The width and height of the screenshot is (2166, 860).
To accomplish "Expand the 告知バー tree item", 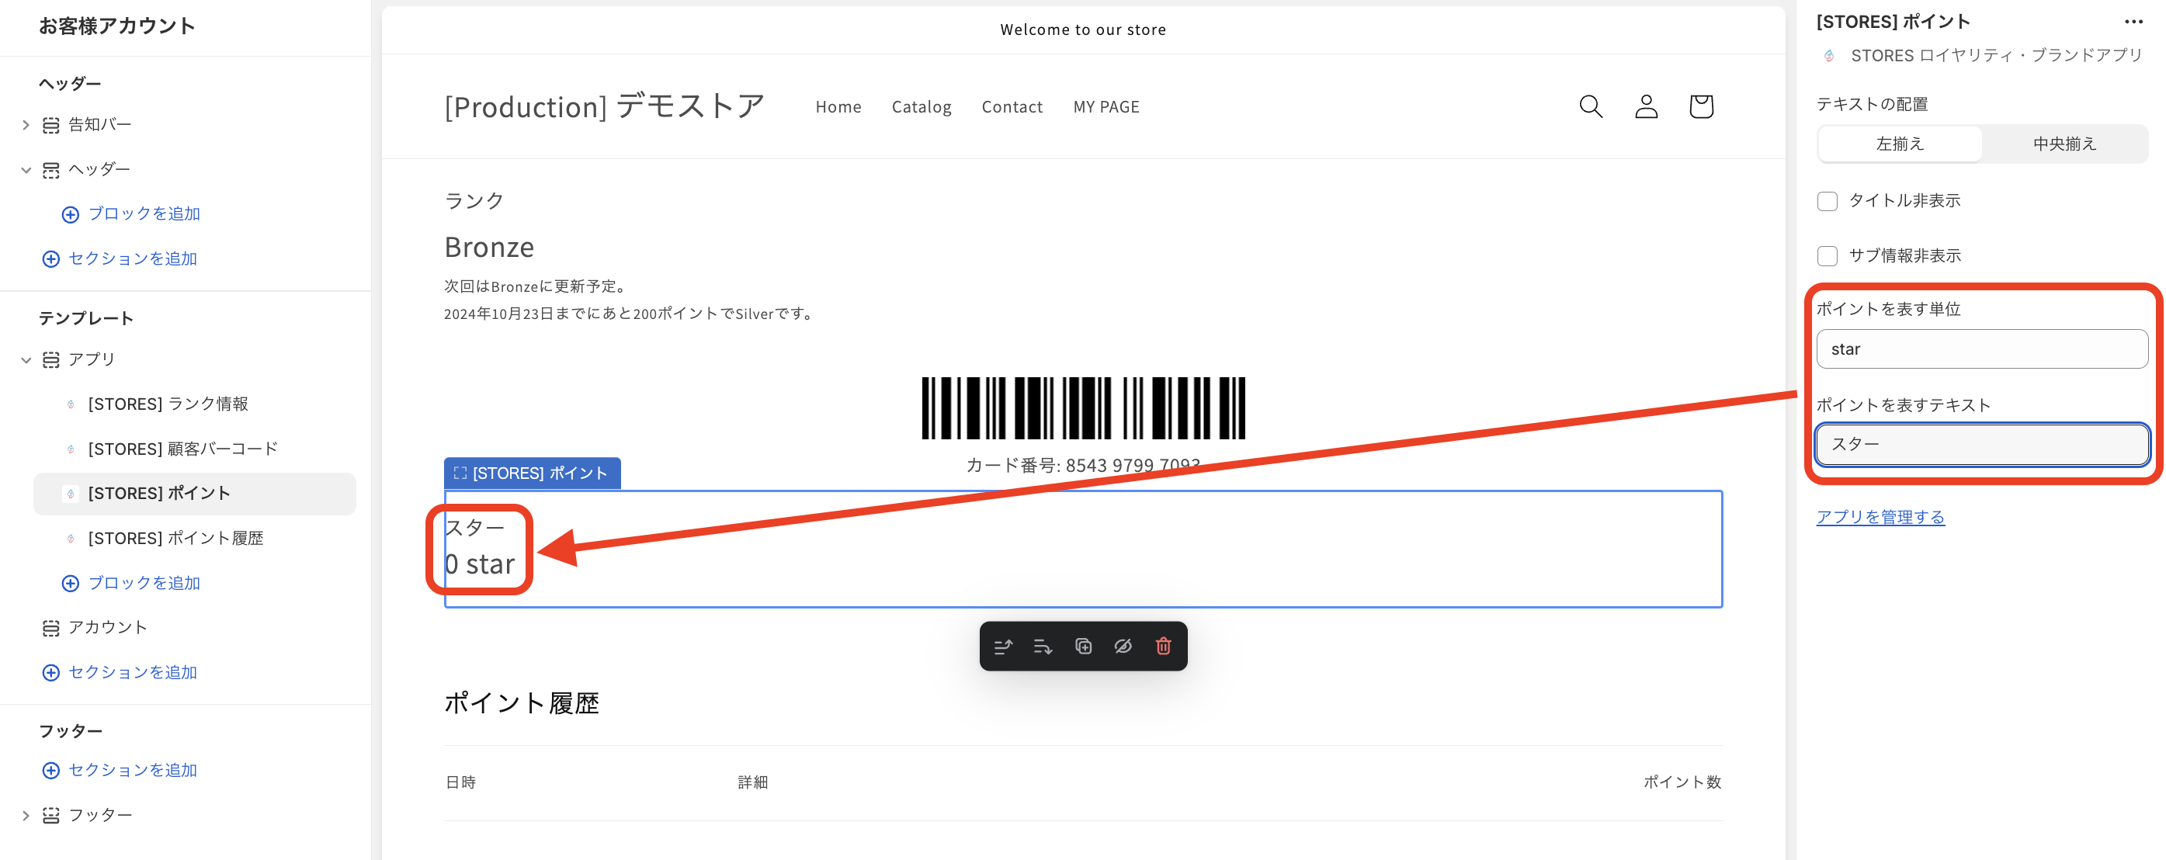I will pyautogui.click(x=25, y=123).
